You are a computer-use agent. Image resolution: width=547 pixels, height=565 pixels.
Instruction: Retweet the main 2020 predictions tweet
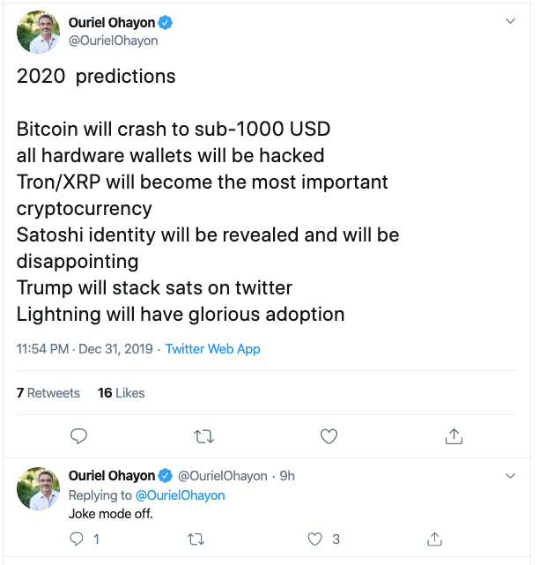click(x=203, y=435)
